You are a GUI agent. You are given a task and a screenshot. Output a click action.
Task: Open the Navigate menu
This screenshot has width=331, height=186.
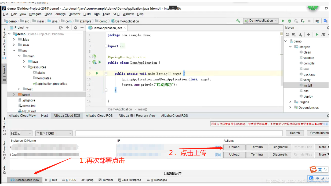pyautogui.click(x=35, y=14)
